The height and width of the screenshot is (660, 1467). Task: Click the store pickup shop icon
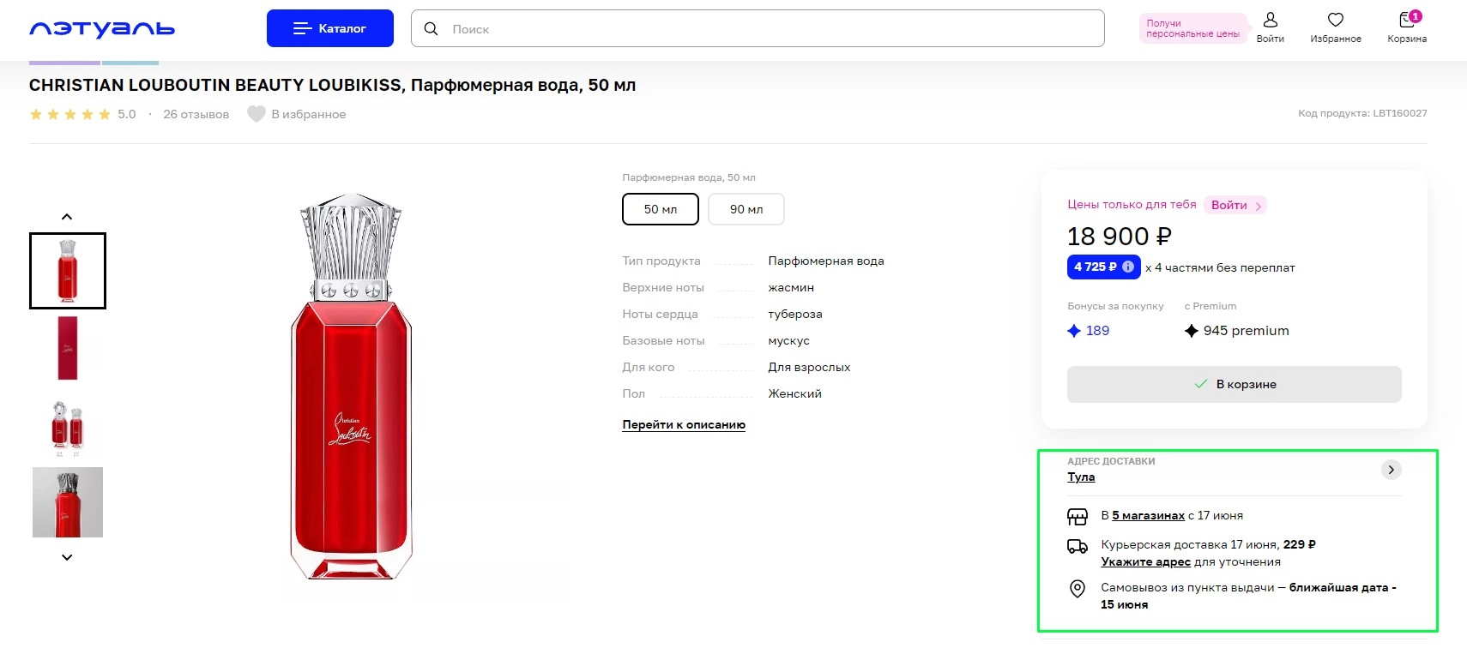[1078, 516]
